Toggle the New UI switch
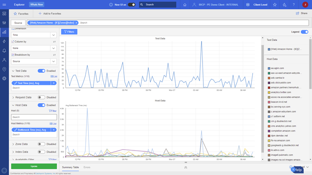Screen dimensions: 312x175 click(131, 4)
